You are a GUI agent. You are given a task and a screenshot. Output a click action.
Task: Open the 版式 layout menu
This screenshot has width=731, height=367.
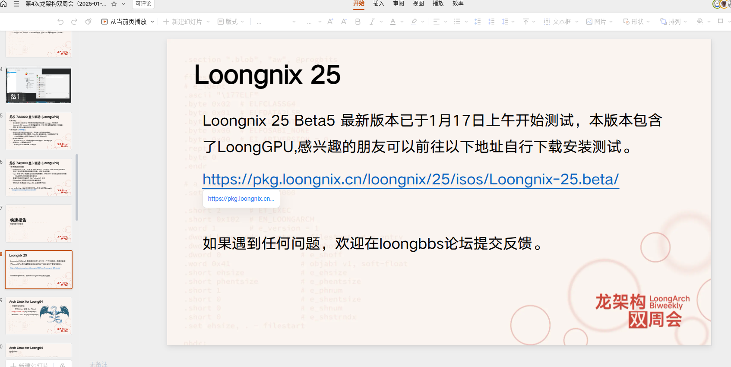[x=231, y=22]
